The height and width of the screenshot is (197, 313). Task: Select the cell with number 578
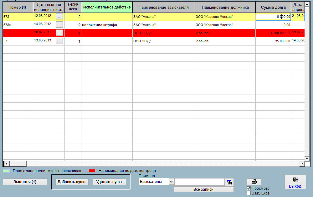coord(18,17)
